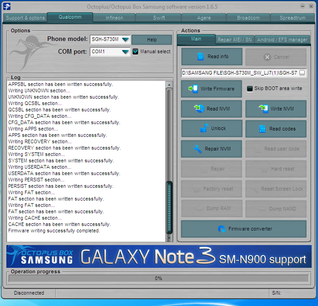Close the Octoplus window
318x306 pixels.
311,6
